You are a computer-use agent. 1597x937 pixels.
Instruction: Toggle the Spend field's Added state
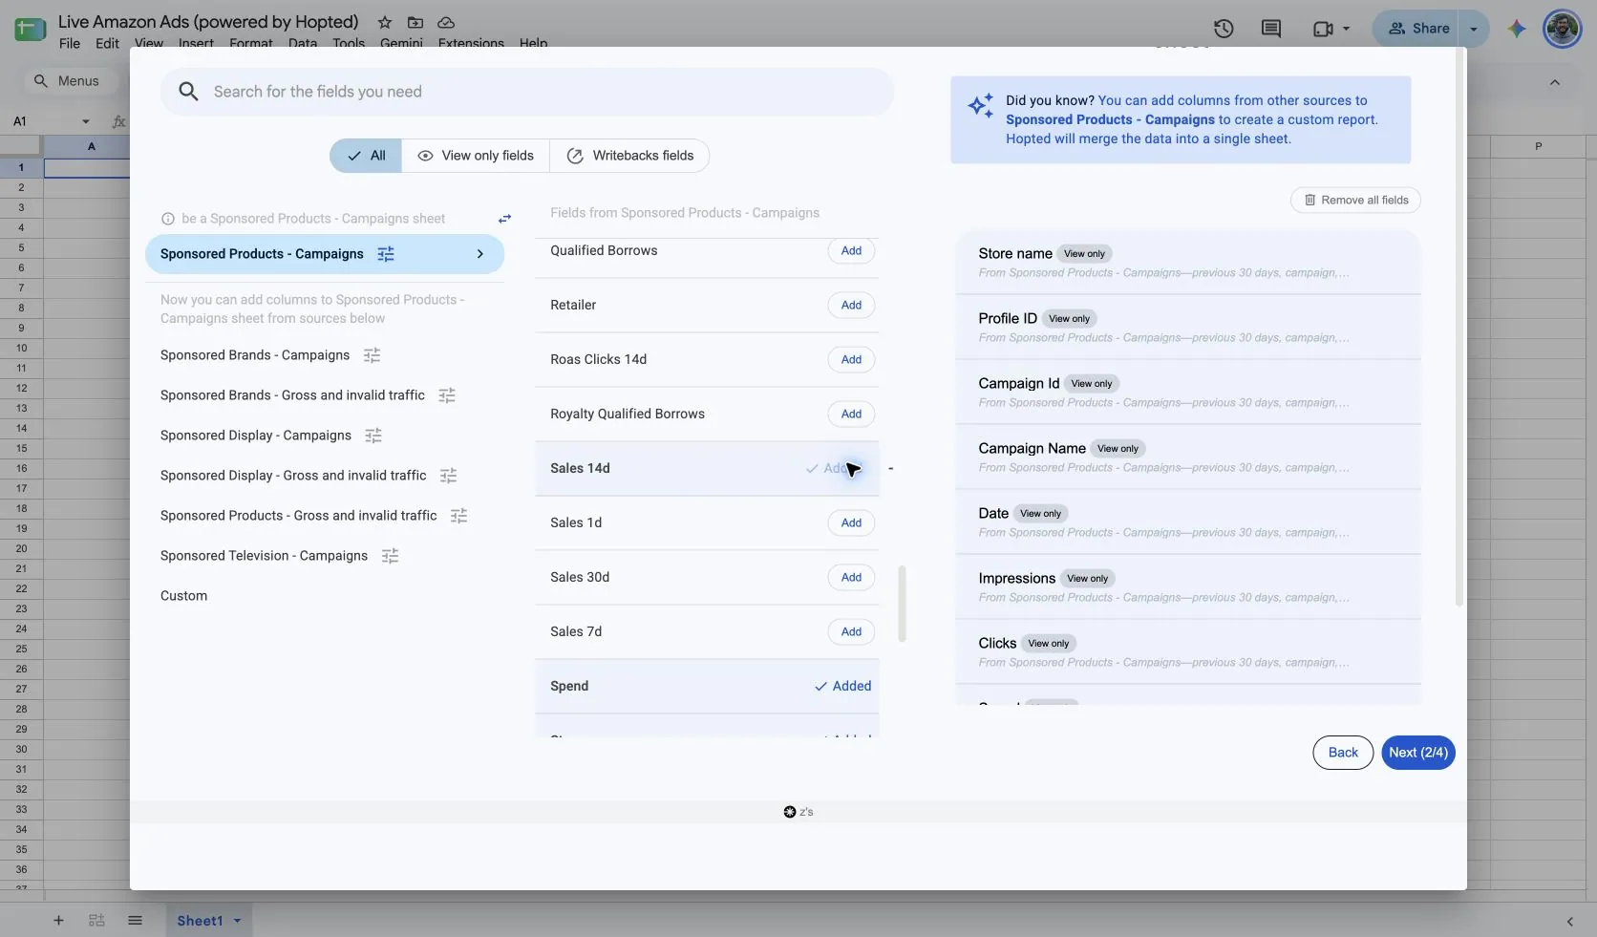842,686
